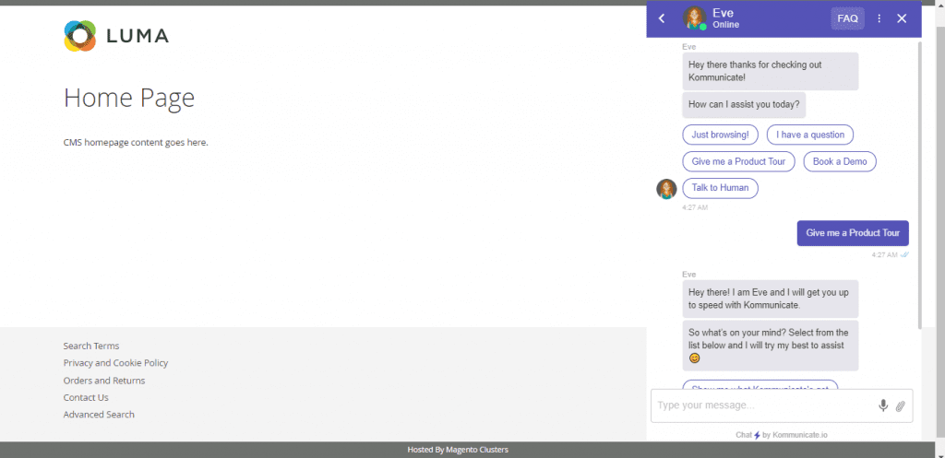This screenshot has width=945, height=458.
Task: Pick the 'Give me a Product Tour' suggestion chip
Action: pyautogui.click(x=739, y=161)
